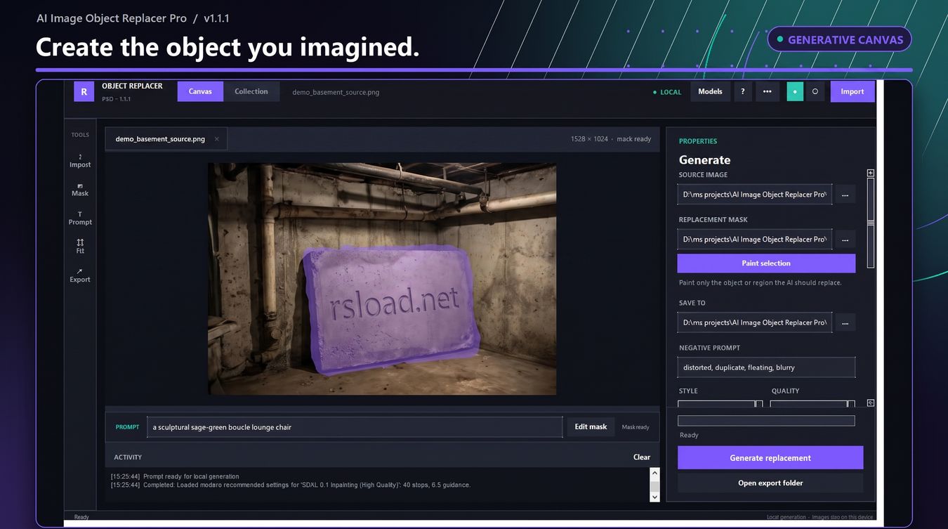The height and width of the screenshot is (529, 948).
Task: Switch to the hollow-circle mode toggle
Action: click(815, 91)
